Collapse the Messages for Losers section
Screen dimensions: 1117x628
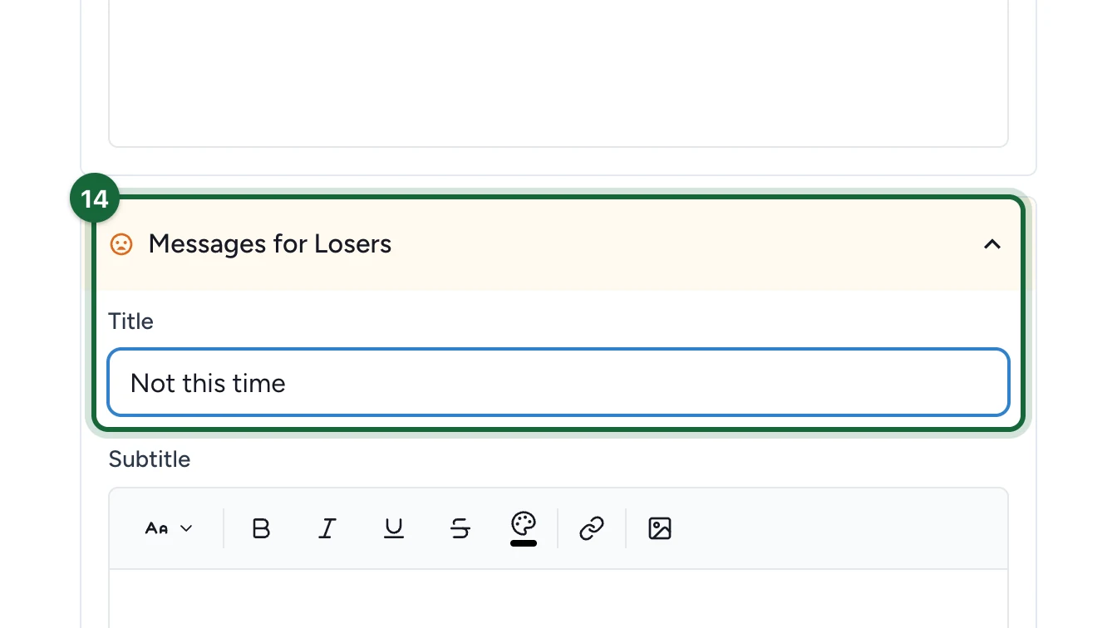[x=992, y=244]
